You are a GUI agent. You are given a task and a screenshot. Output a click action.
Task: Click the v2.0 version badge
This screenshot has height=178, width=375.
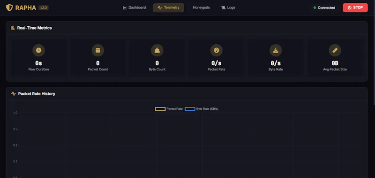pyautogui.click(x=44, y=8)
